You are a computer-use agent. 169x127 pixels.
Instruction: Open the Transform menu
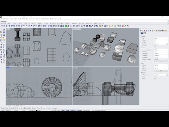(38, 19)
